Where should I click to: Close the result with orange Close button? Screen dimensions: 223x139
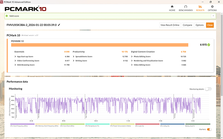click(210, 25)
